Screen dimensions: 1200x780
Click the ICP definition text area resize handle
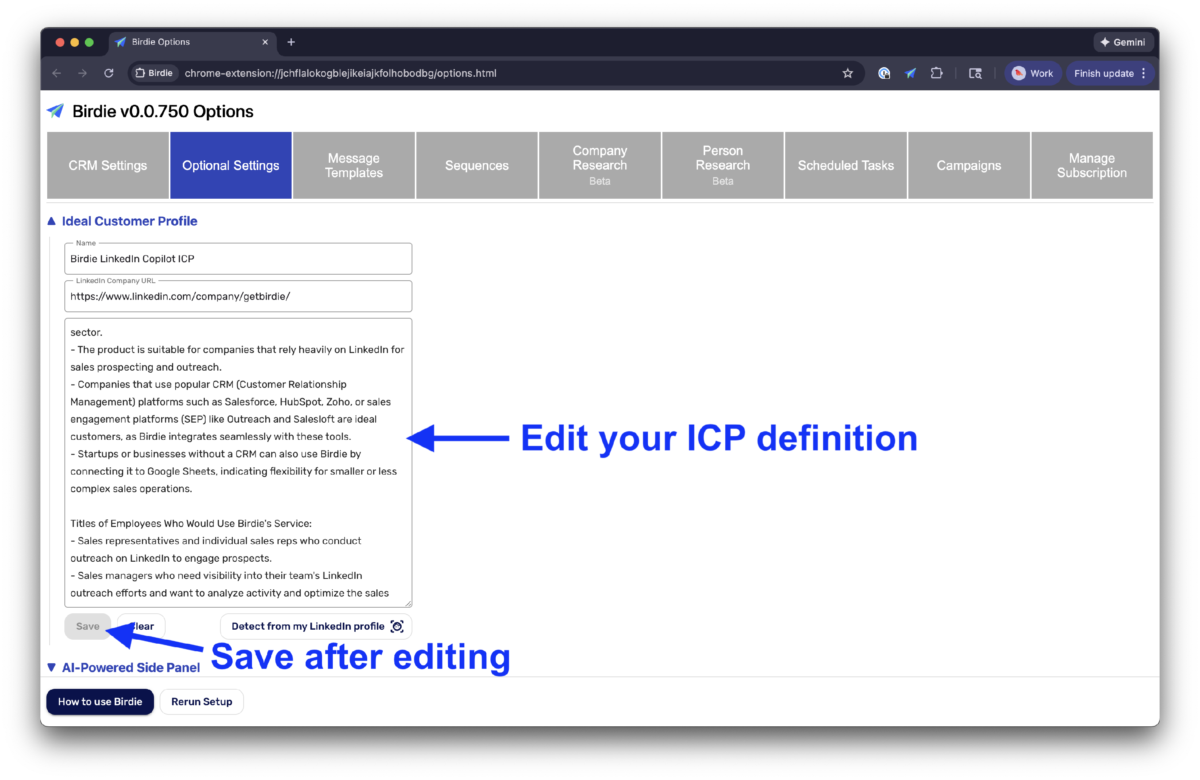point(408,603)
